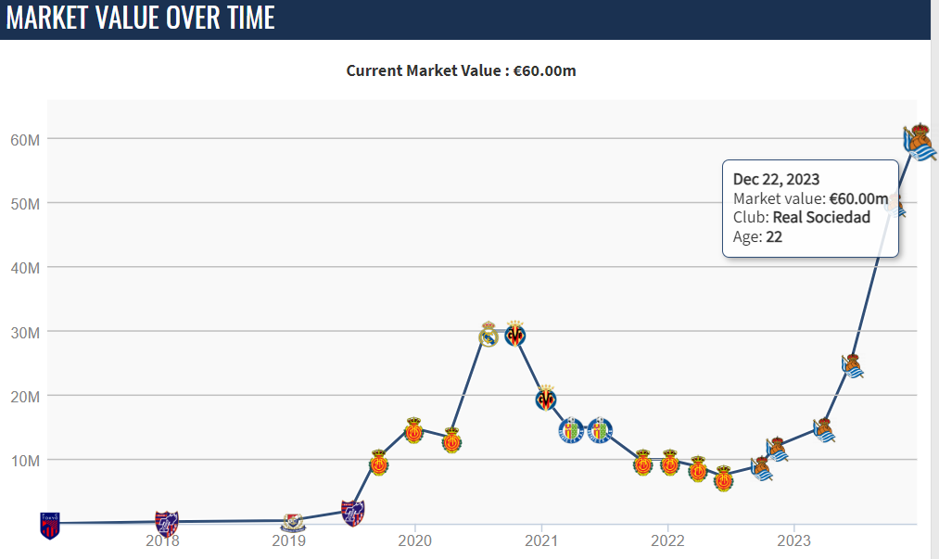The width and height of the screenshot is (939, 559).
Task: Select the Real Sociedad crest near 25M
Action: [853, 365]
